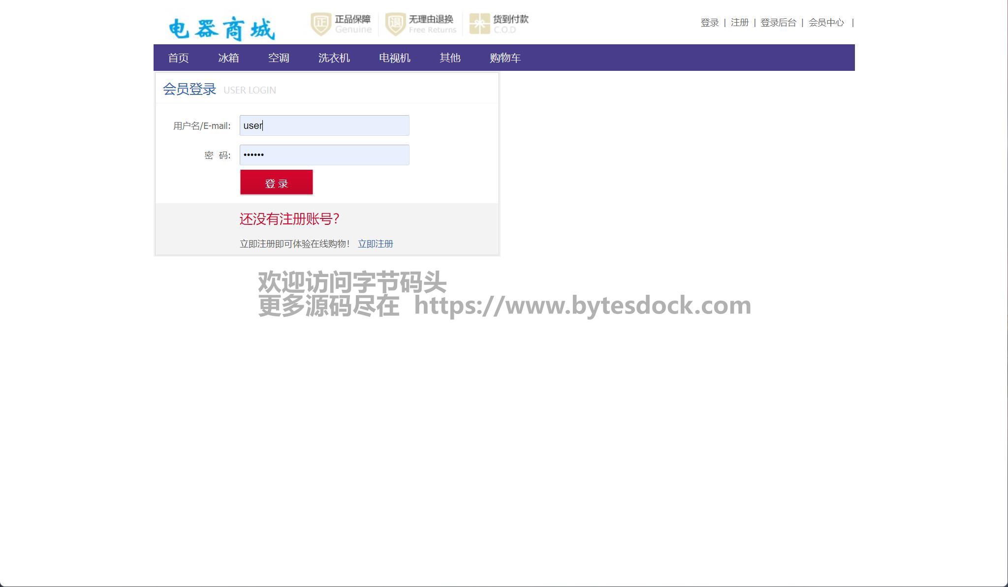
Task: Open the 注册 link in header
Action: [739, 23]
